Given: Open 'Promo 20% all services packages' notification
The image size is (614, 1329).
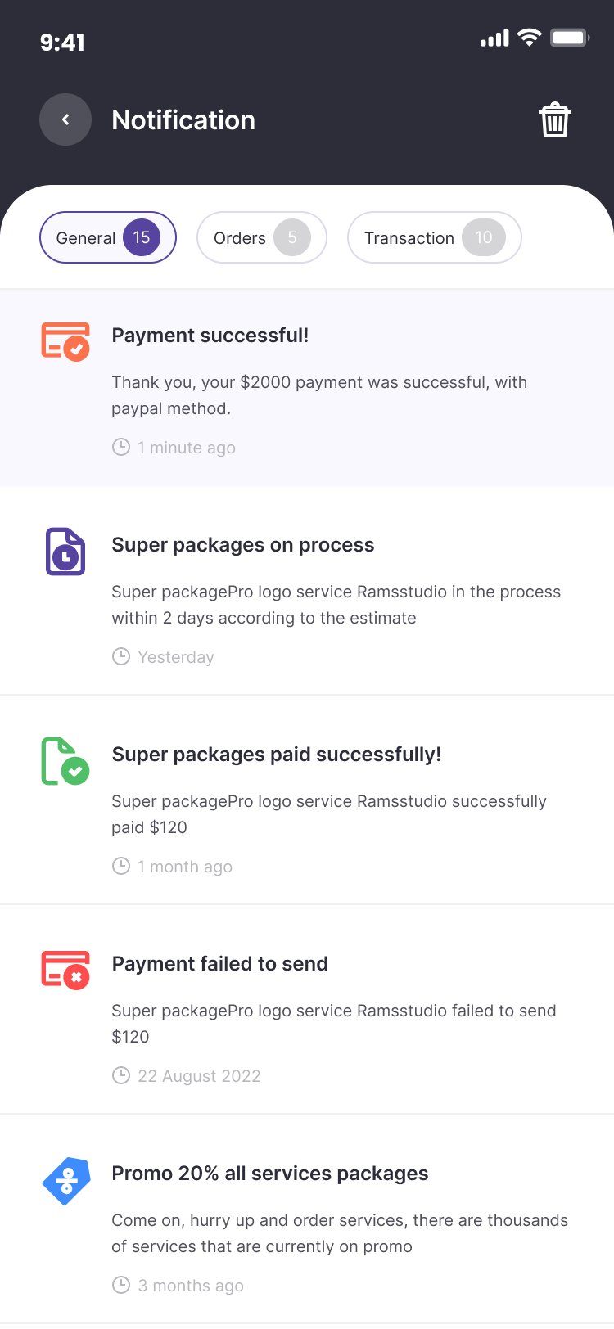Looking at the screenshot, I should coord(270,1174).
